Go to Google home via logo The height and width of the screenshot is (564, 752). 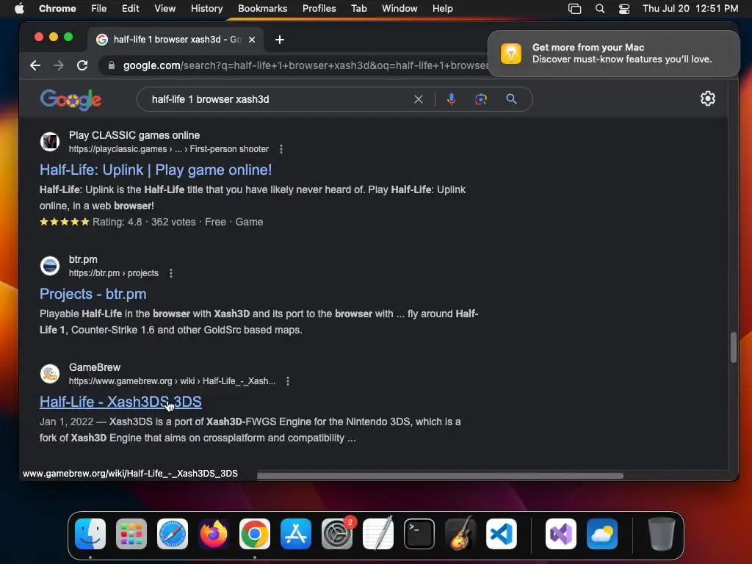pos(71,100)
